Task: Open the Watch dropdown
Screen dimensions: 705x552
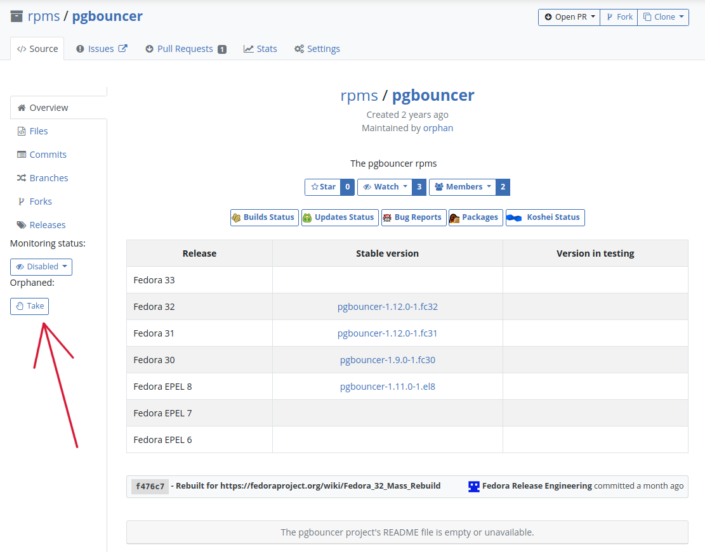Action: (385, 187)
